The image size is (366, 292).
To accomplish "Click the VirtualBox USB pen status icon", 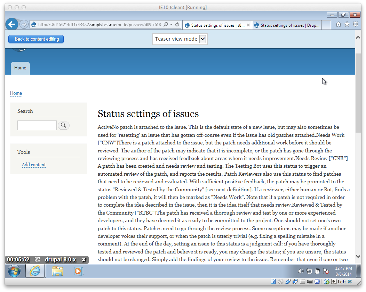I will click(x=288, y=282).
